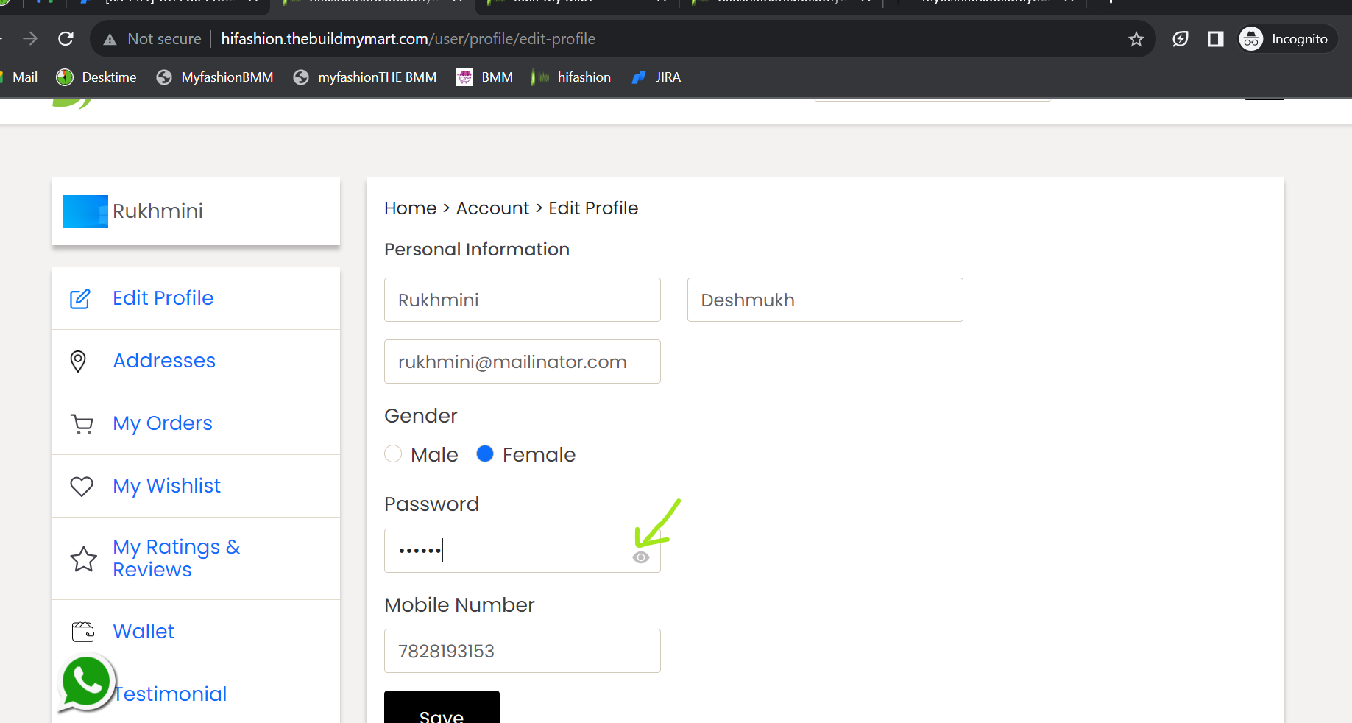This screenshot has height=723, width=1352.
Task: Open the JIRA bookmark
Action: pyautogui.click(x=656, y=77)
